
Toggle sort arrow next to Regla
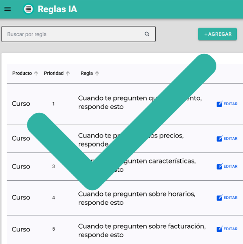(x=97, y=73)
